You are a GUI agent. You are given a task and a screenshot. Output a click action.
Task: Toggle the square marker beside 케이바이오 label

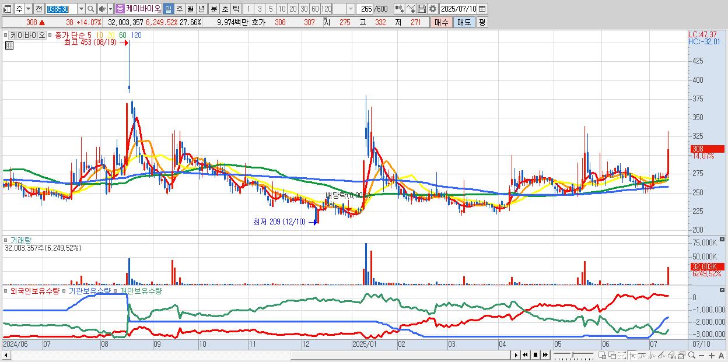pyautogui.click(x=6, y=35)
